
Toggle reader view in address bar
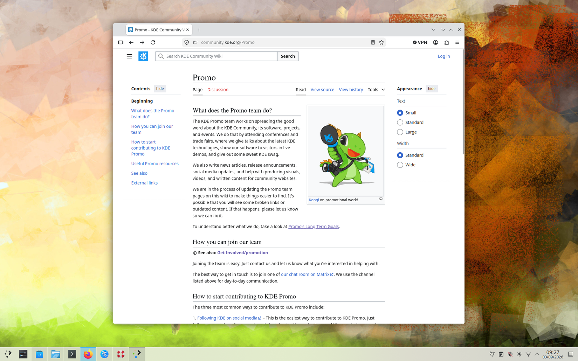point(373,42)
